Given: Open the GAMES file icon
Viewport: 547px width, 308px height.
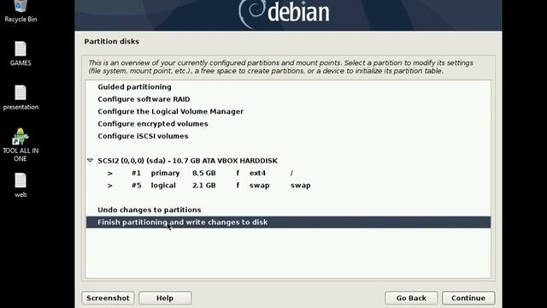Looking at the screenshot, I should point(21,54).
